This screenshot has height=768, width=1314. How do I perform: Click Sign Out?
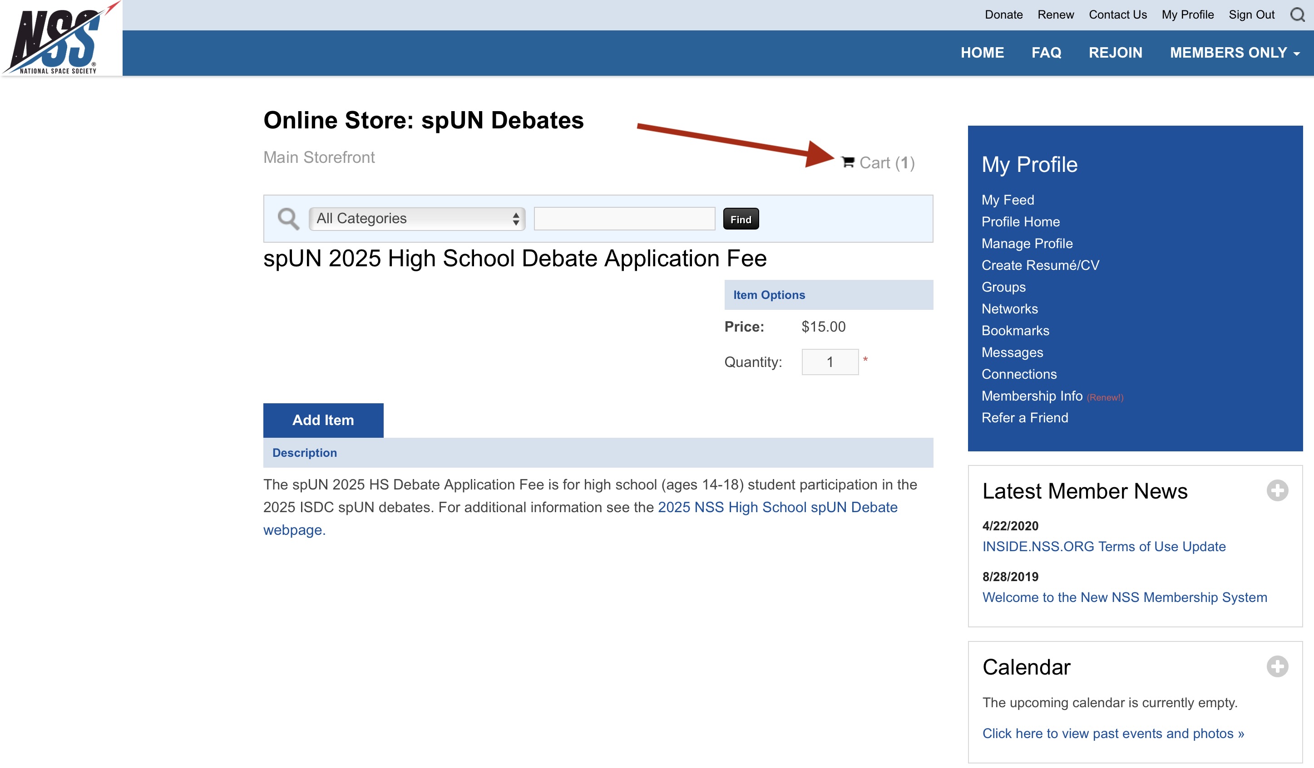1251,15
